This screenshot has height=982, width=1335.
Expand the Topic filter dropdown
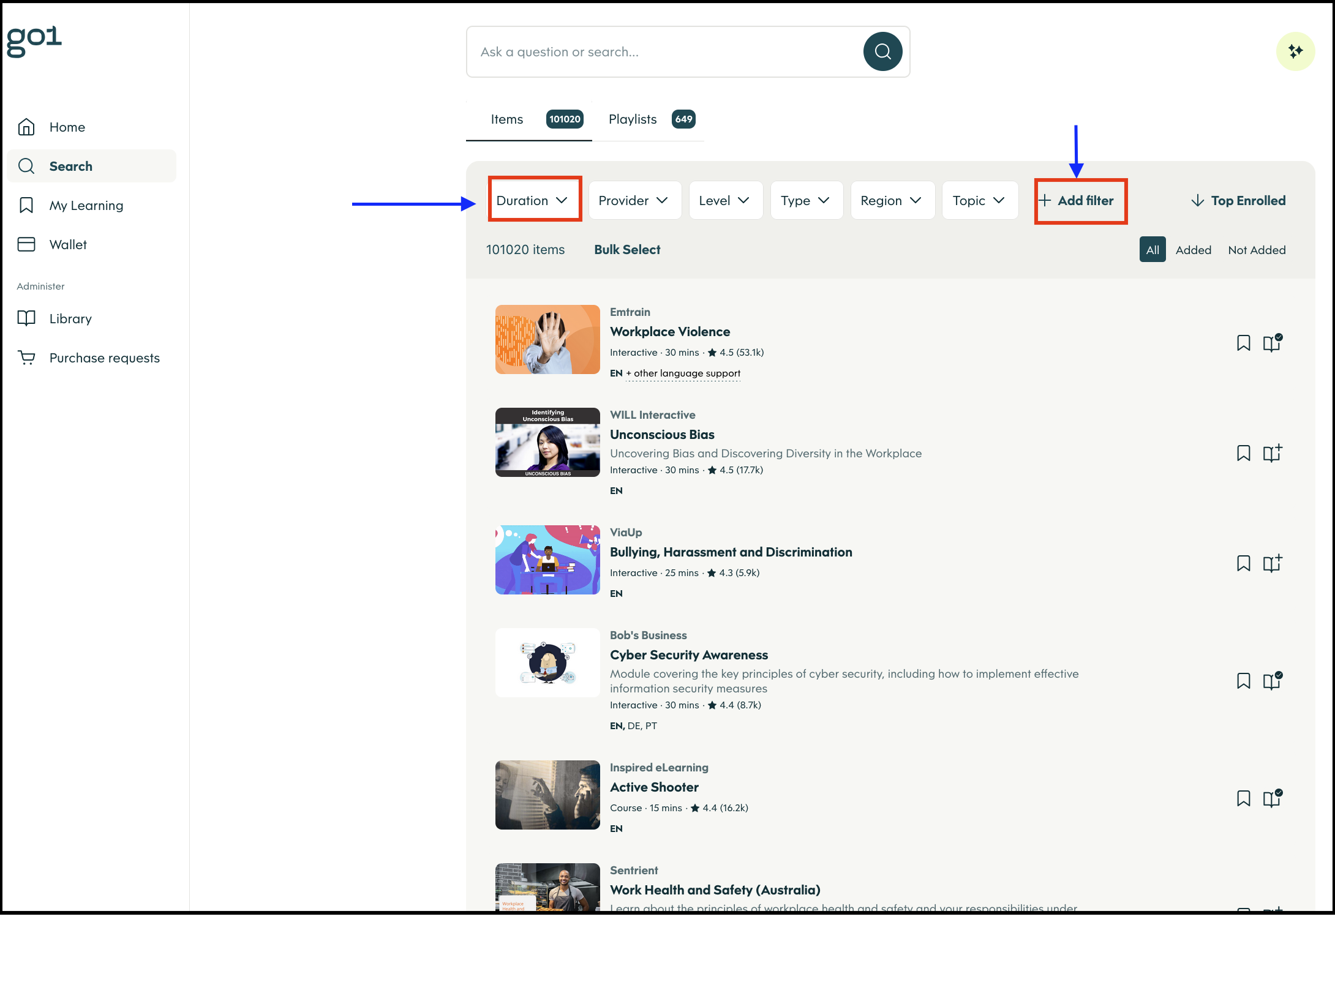pyautogui.click(x=979, y=200)
